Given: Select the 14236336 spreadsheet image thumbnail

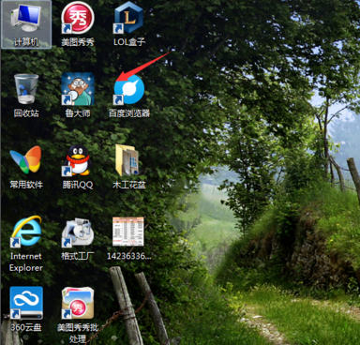Looking at the screenshot, I should 128,232.
